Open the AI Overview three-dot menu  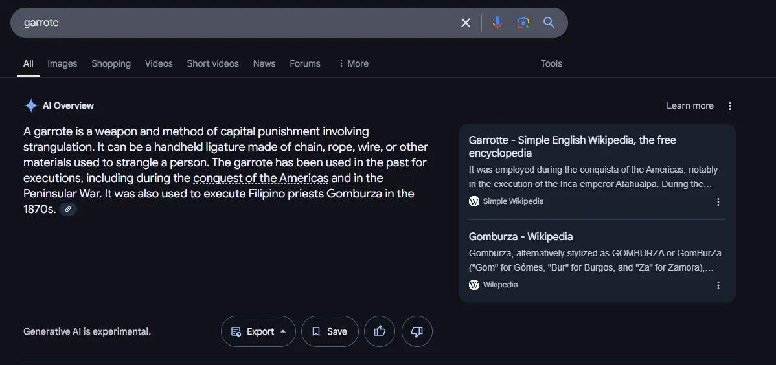pyautogui.click(x=729, y=106)
